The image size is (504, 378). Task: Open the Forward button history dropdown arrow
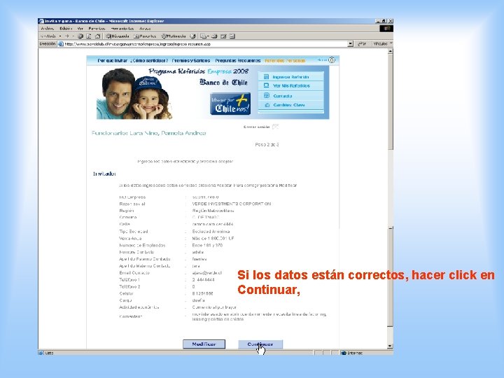[73, 36]
